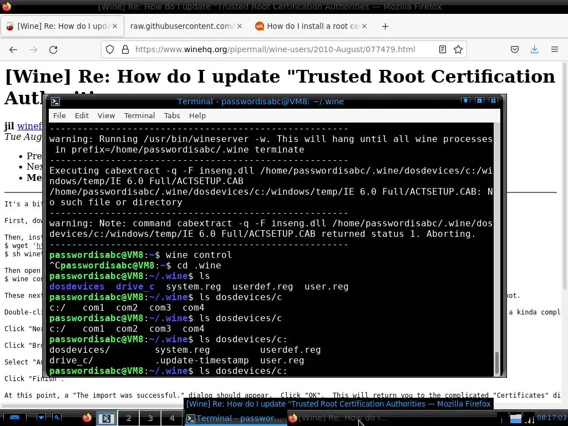Open the terminal Help menu

pyautogui.click(x=197, y=115)
